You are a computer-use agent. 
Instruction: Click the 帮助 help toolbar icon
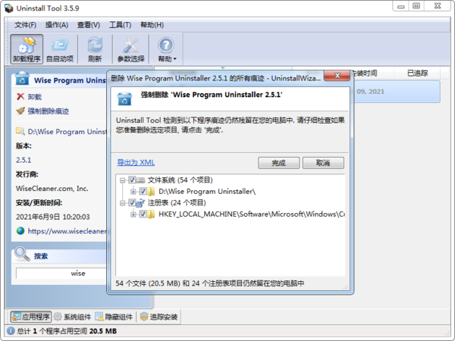click(166, 45)
